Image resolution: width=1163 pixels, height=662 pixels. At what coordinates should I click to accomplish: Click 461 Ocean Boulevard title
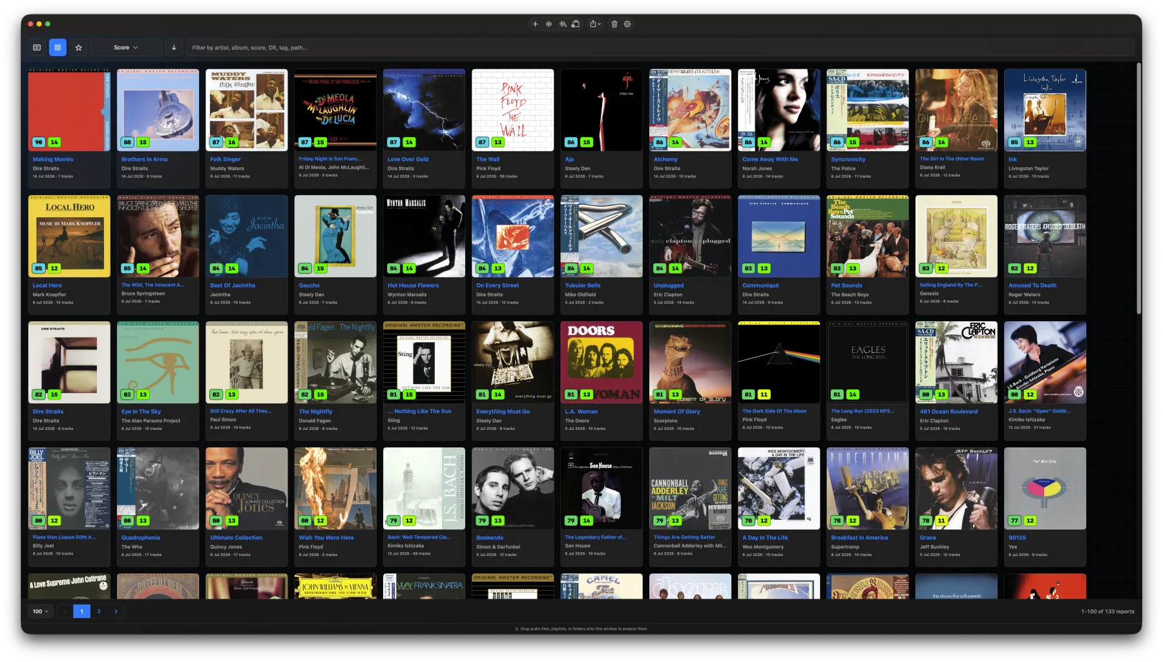point(948,411)
